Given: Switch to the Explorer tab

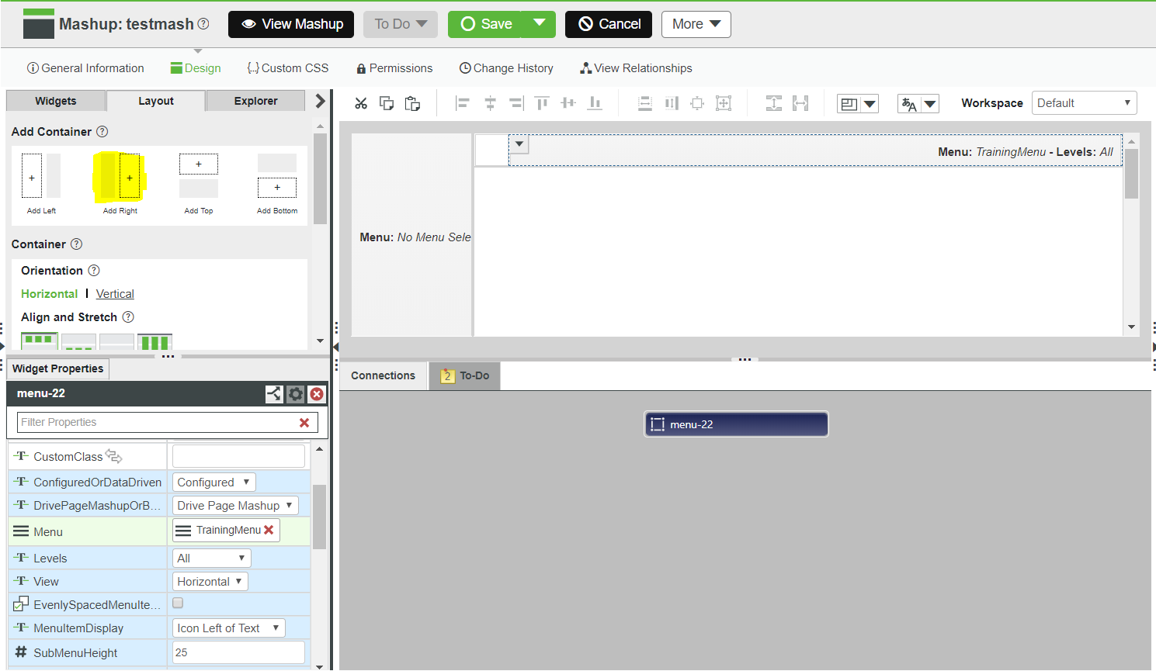Looking at the screenshot, I should pyautogui.click(x=255, y=100).
